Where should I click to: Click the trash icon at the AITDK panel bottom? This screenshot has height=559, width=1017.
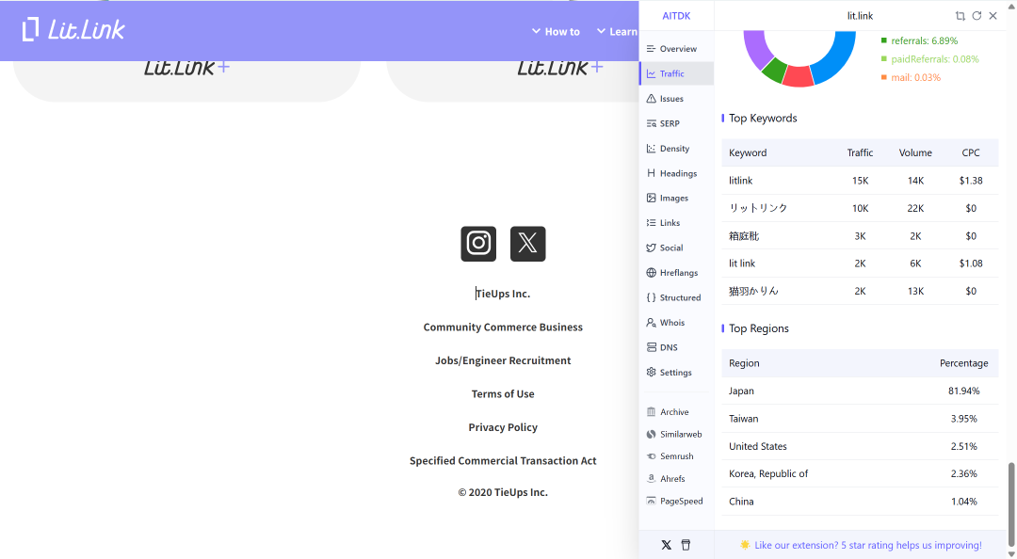(x=686, y=545)
